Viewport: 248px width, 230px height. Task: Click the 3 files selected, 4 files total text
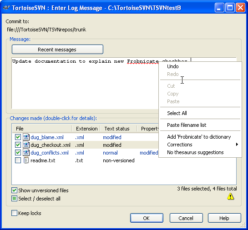[207, 189]
